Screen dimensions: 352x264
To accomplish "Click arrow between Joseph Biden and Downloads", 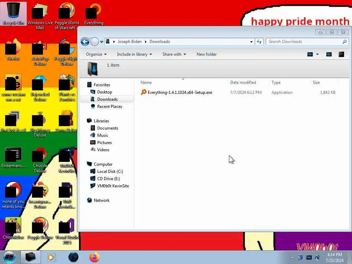I will coord(145,42).
